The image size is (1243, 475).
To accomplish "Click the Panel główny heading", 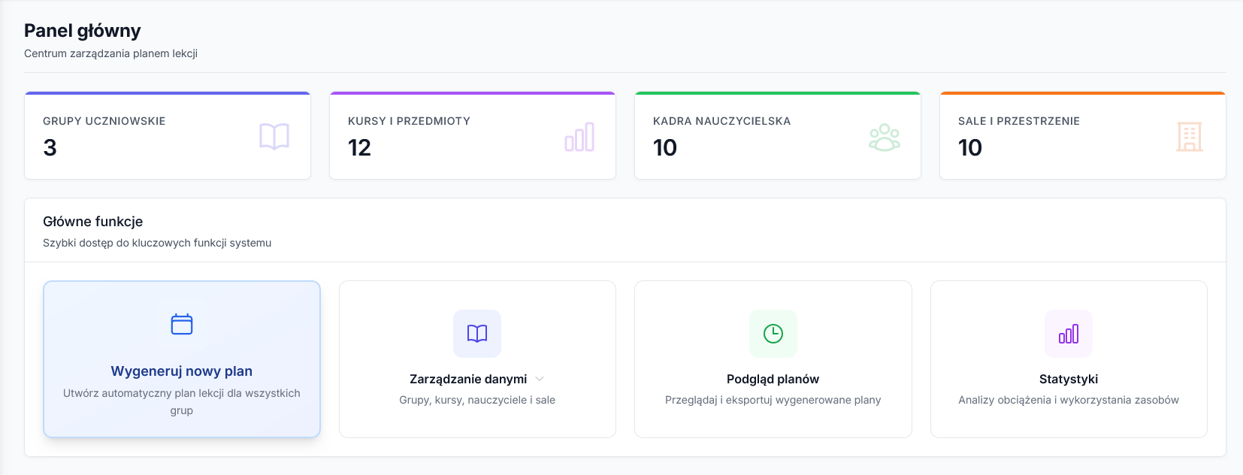I will click(x=83, y=32).
